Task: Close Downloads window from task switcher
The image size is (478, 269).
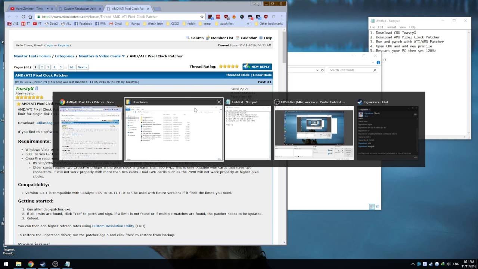Action: [x=219, y=102]
